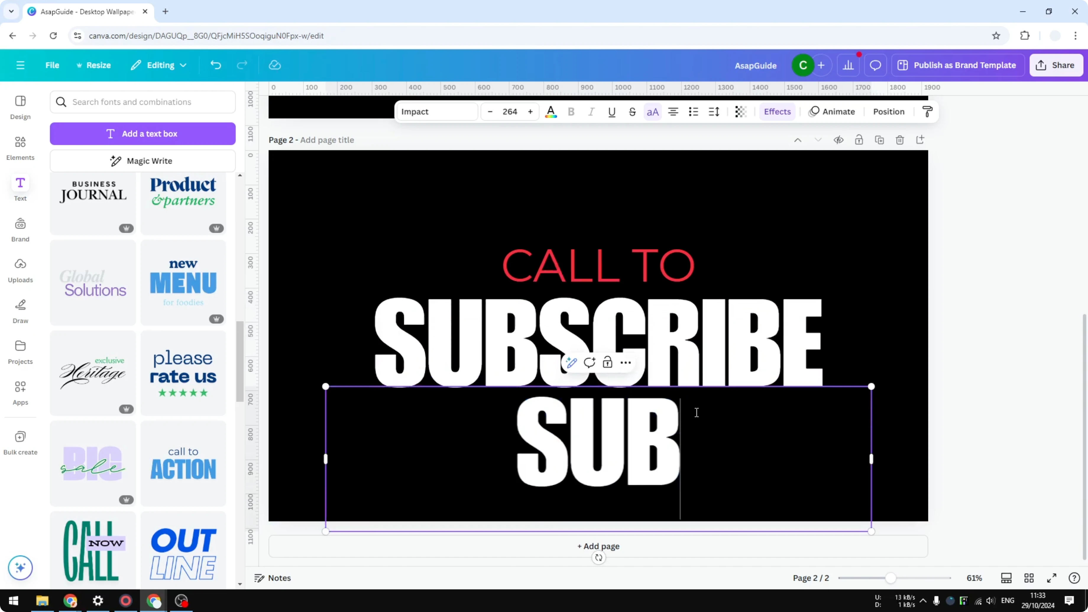Open the Elements panel

pos(20,148)
